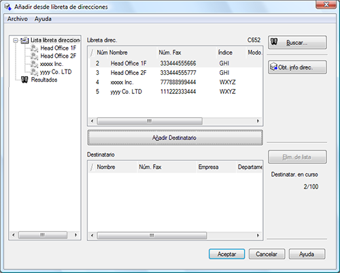Sort address book by Índice column header
Image resolution: width=340 pixels, height=273 pixels.
[231, 52]
